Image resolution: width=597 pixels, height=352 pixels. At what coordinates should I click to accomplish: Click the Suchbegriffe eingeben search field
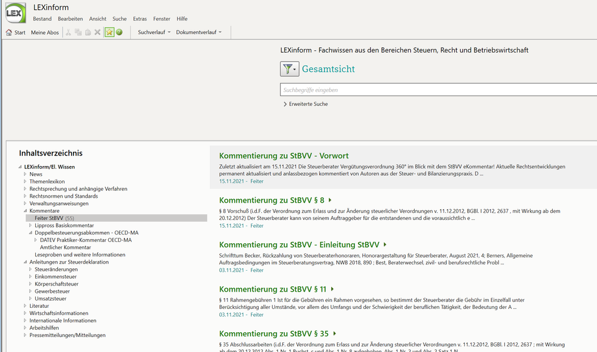(439, 90)
